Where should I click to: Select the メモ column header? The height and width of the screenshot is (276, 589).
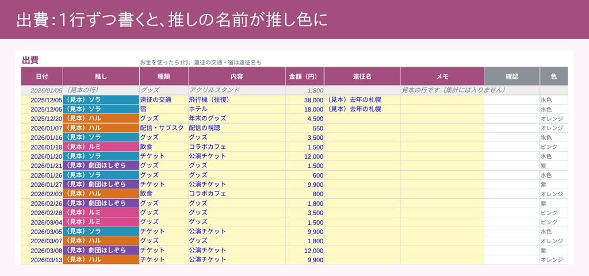(x=442, y=76)
